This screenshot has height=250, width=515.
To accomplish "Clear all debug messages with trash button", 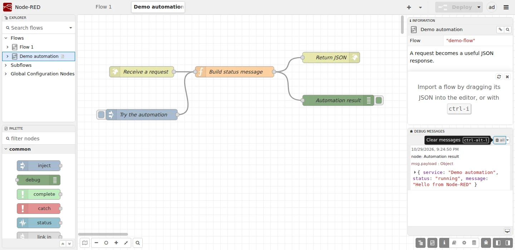I will 500,140.
